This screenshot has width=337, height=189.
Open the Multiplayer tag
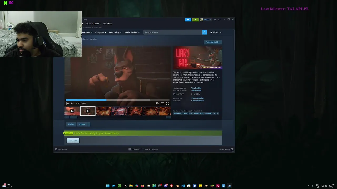click(177, 113)
